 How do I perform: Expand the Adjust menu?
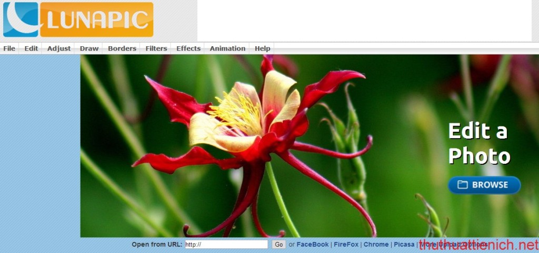point(59,48)
